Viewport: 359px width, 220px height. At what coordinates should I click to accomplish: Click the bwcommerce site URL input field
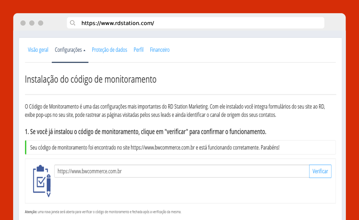(x=181, y=171)
